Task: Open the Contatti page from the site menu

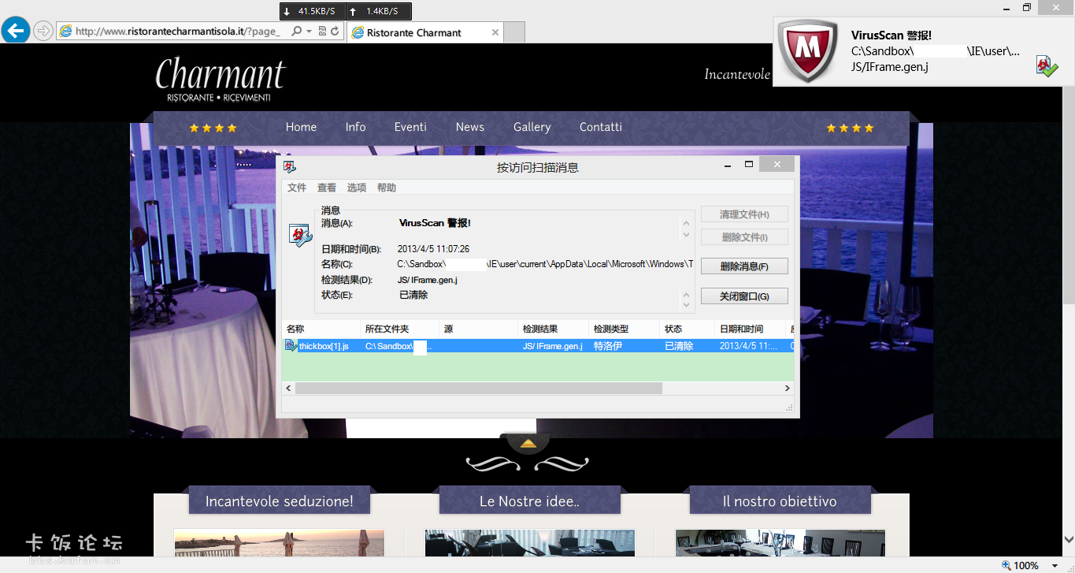Action: tap(601, 127)
